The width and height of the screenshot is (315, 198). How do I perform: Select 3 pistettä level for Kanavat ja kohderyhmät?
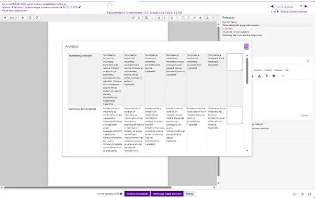coord(155,130)
